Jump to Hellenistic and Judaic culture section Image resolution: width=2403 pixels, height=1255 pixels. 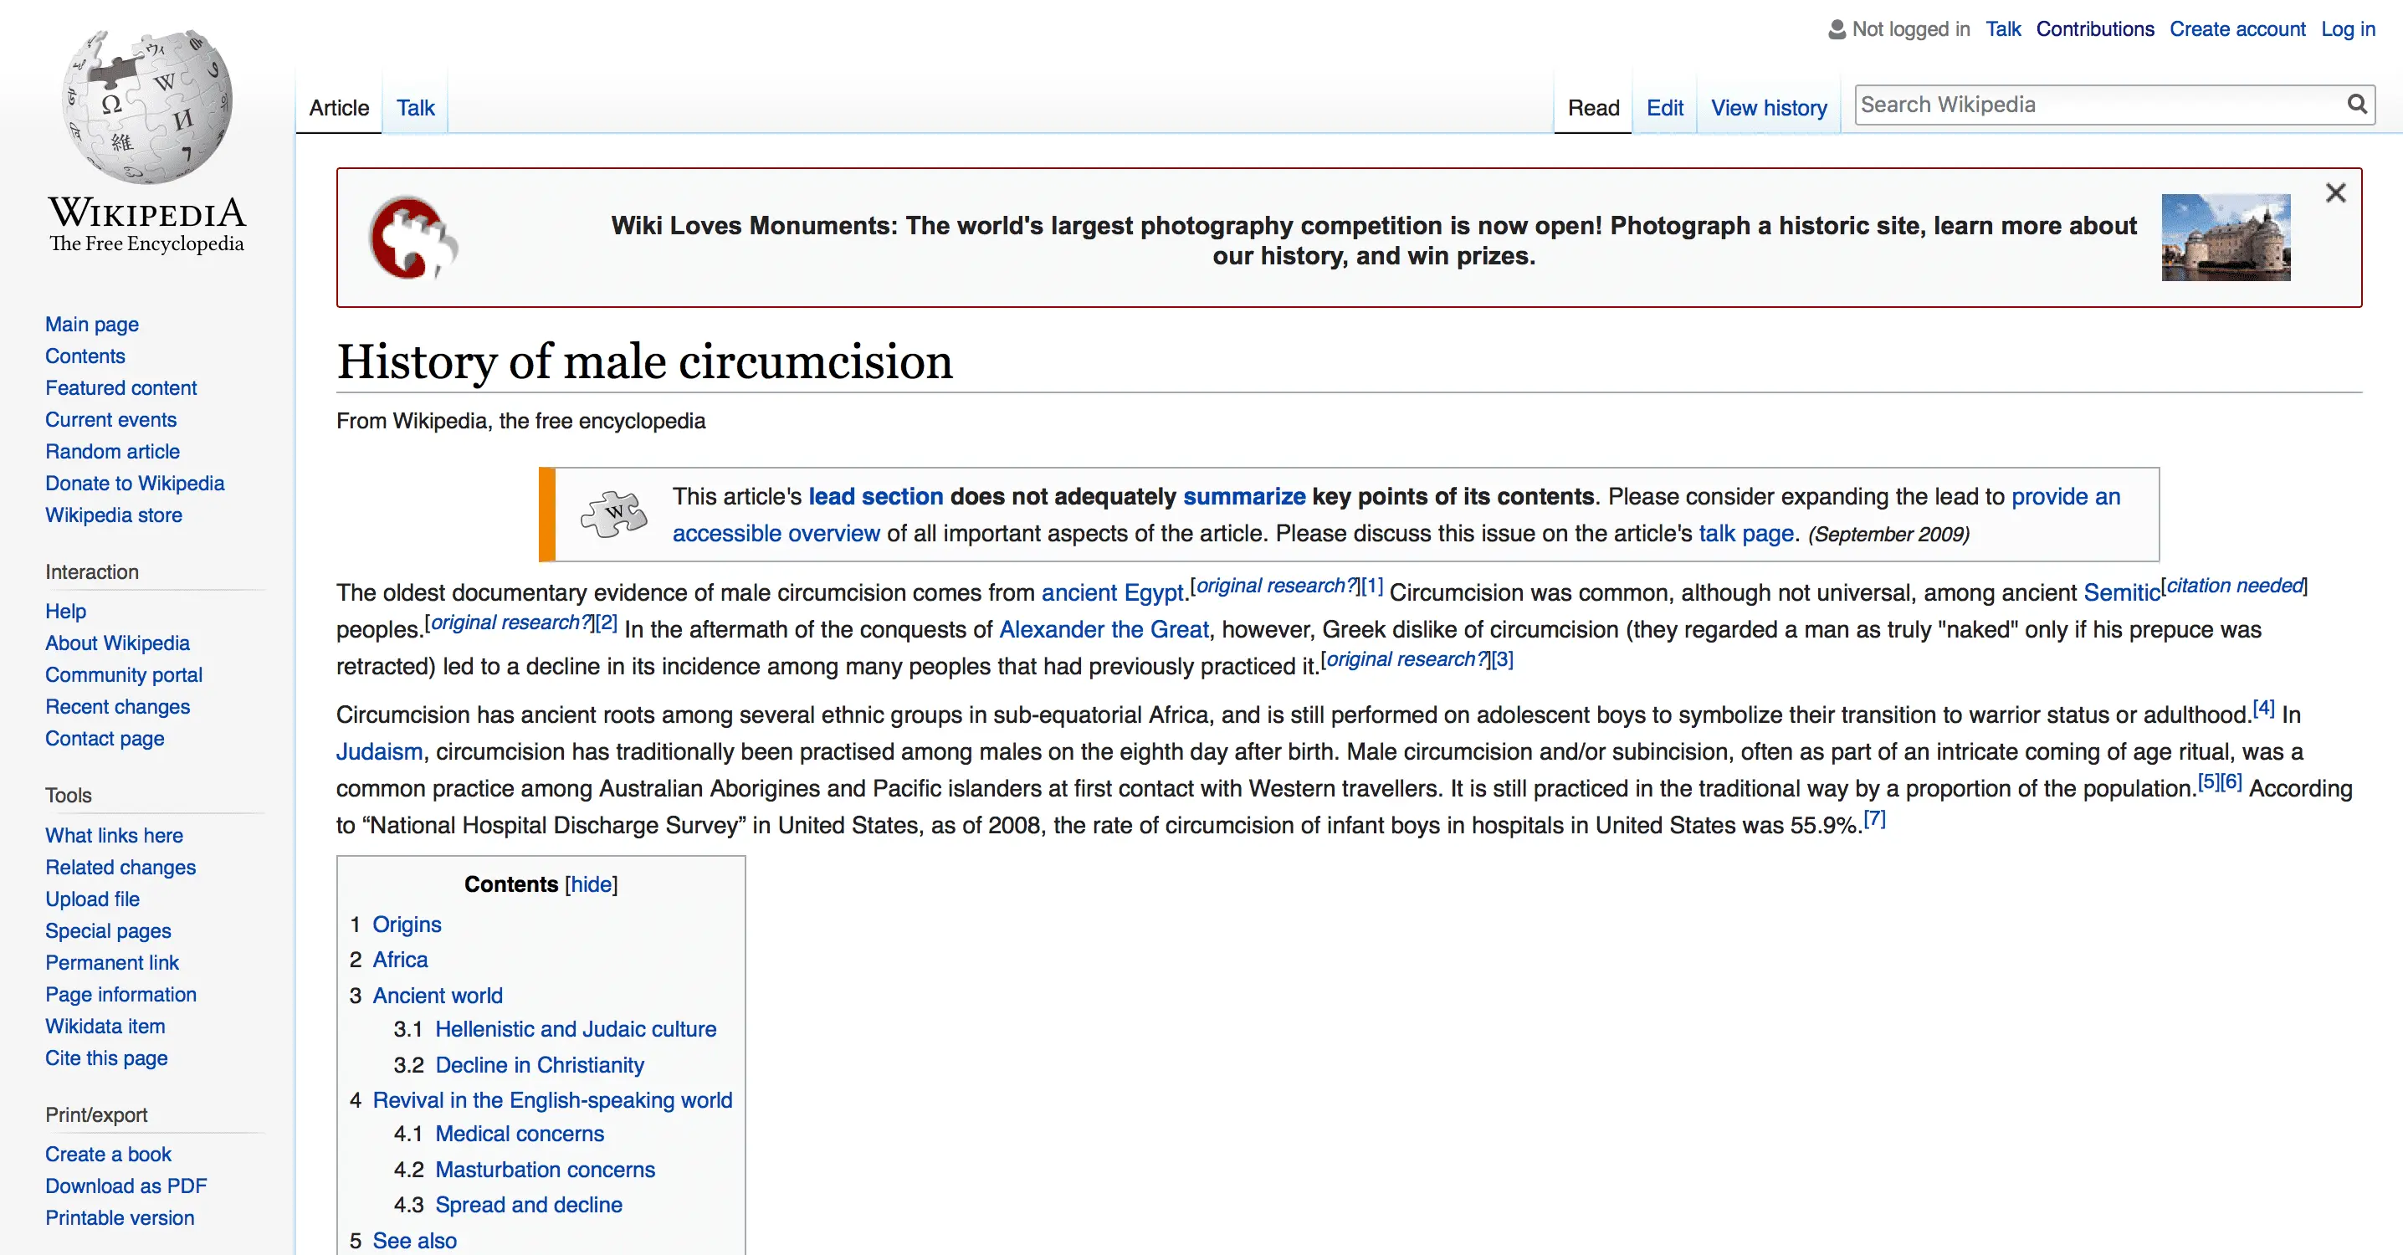click(575, 1029)
